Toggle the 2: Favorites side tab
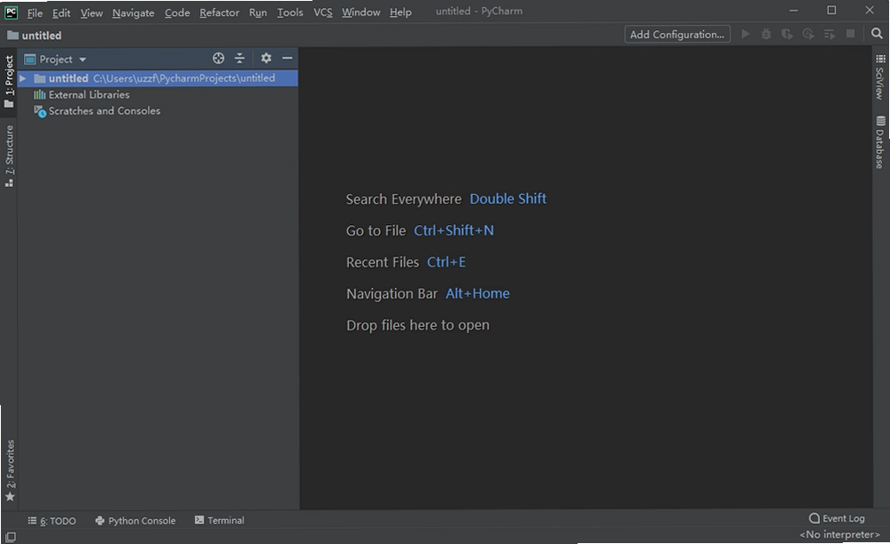890x544 pixels. click(x=10, y=470)
